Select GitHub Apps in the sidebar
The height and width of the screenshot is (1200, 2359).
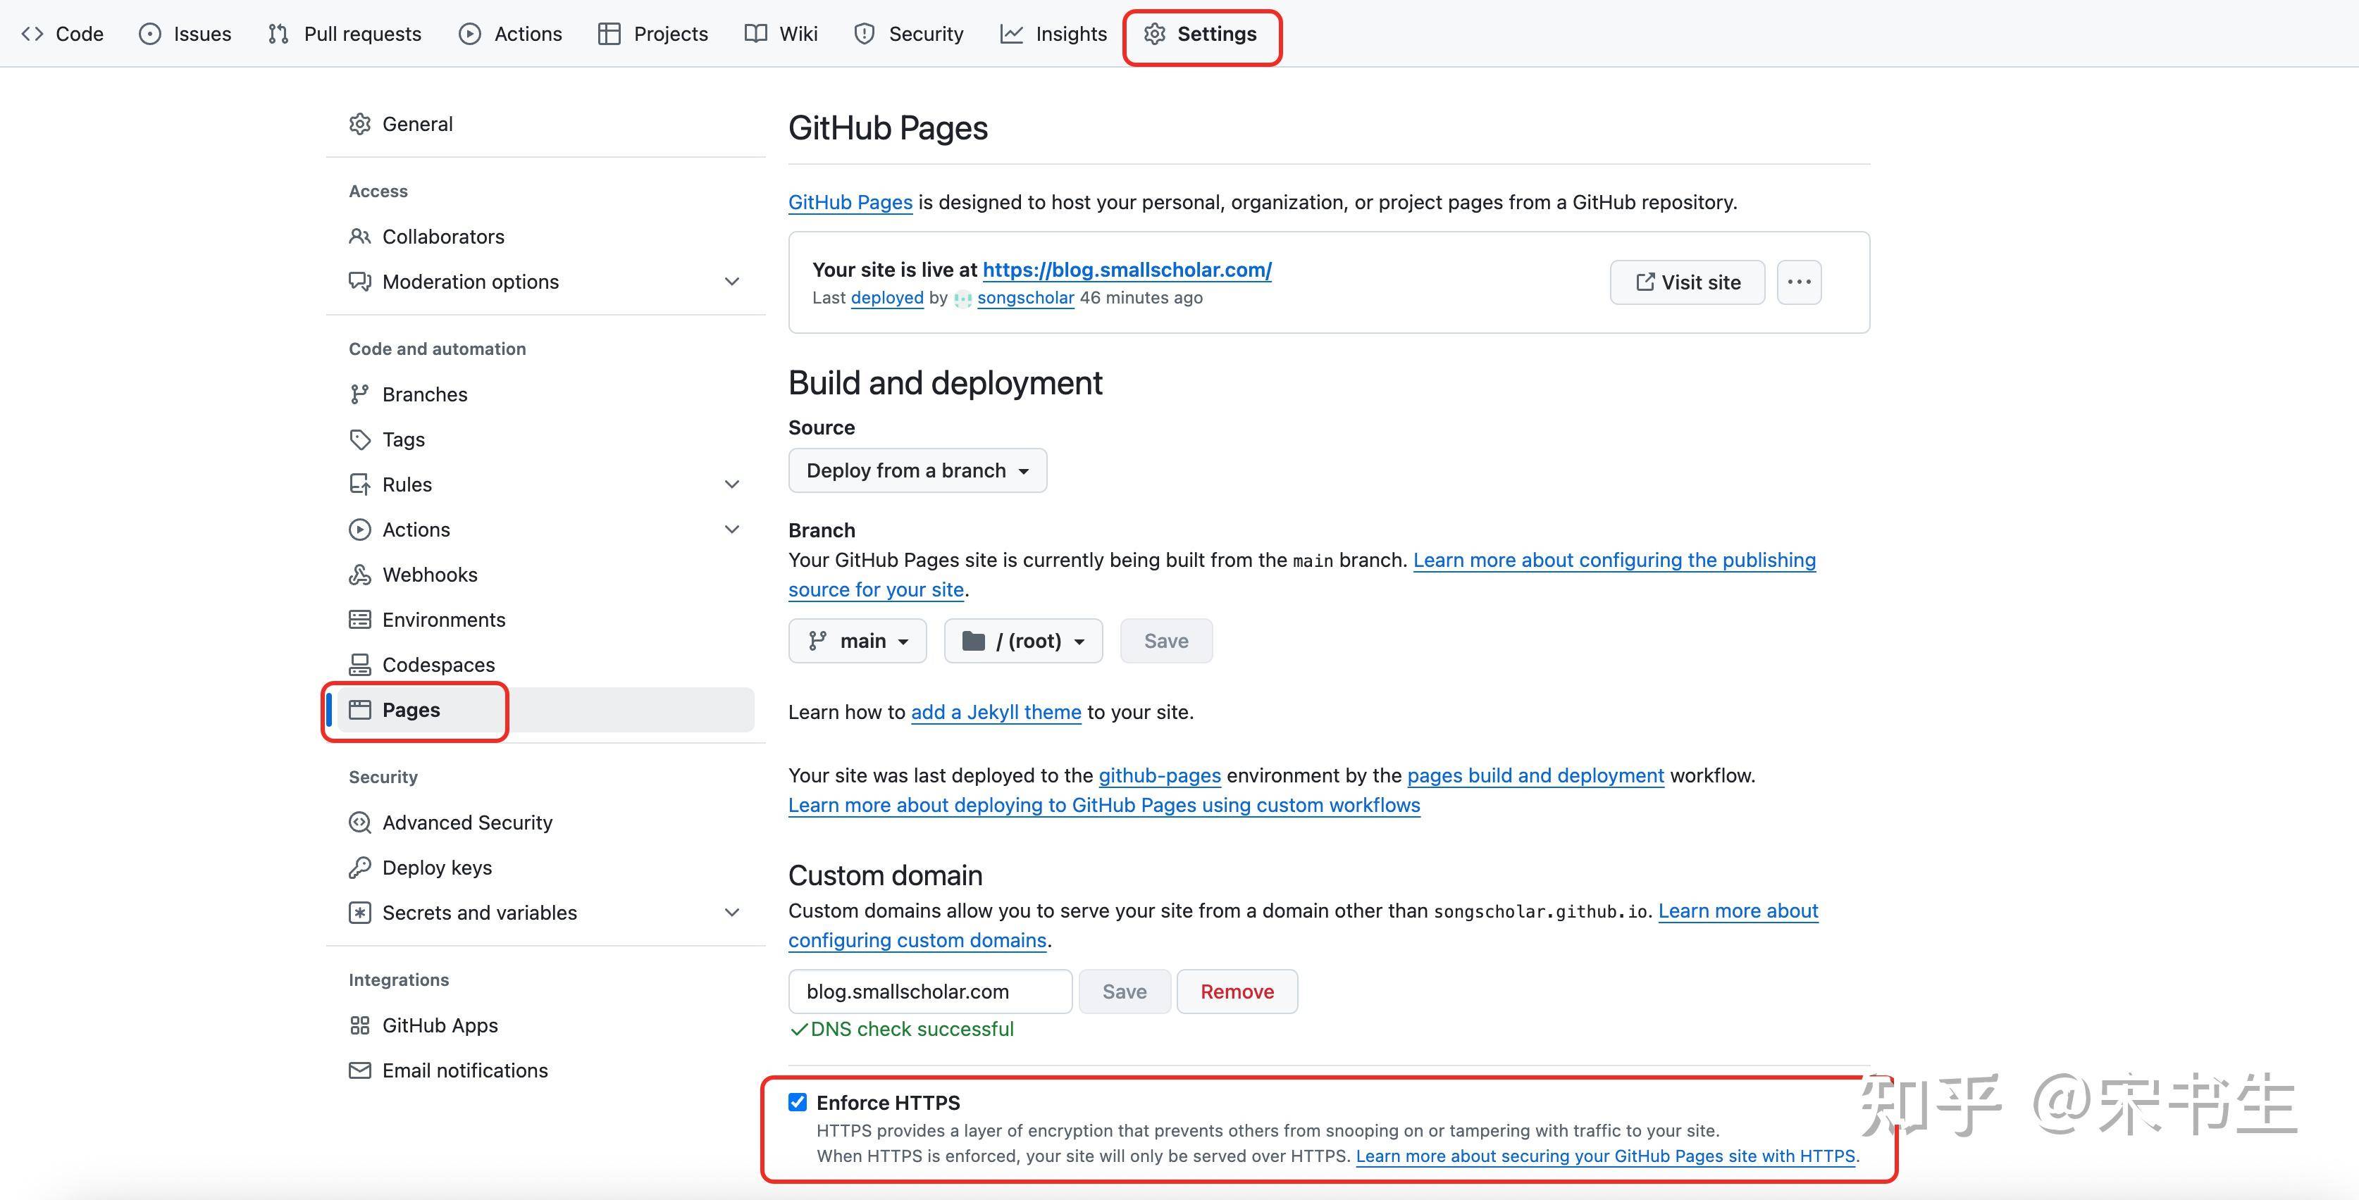pyautogui.click(x=546, y=1025)
